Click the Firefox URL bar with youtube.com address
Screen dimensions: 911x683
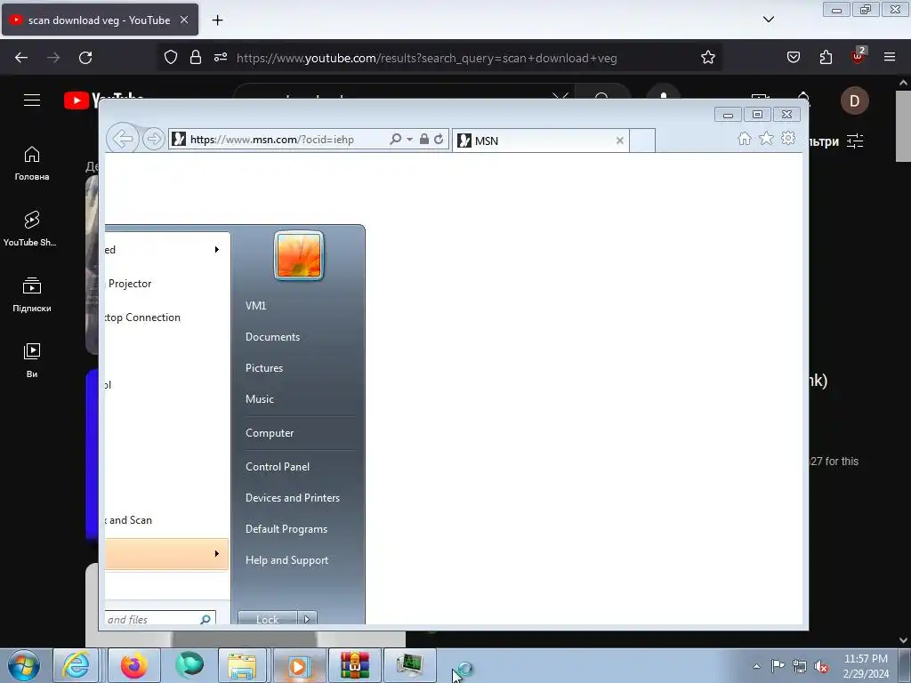pos(426,58)
